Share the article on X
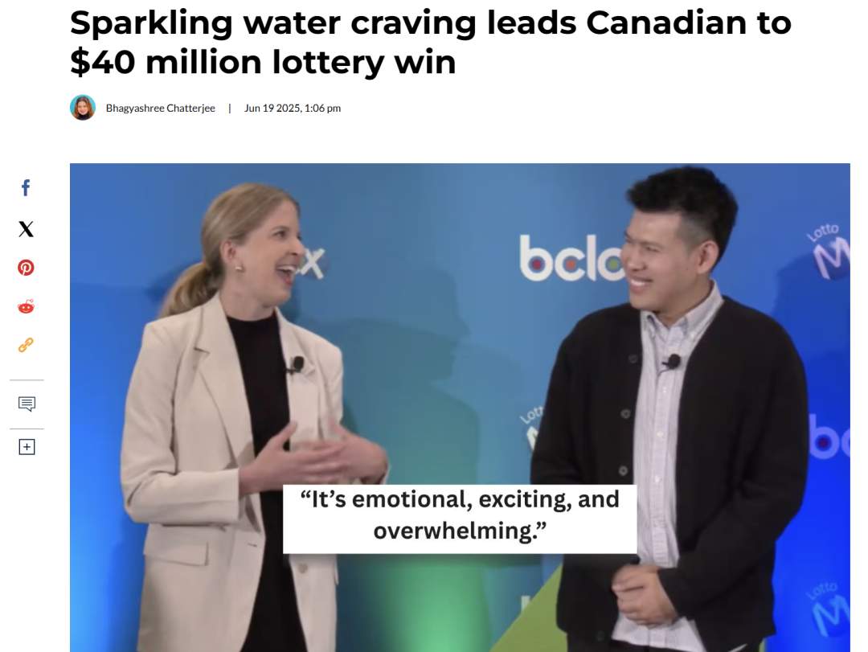The image size is (868, 652). click(26, 229)
